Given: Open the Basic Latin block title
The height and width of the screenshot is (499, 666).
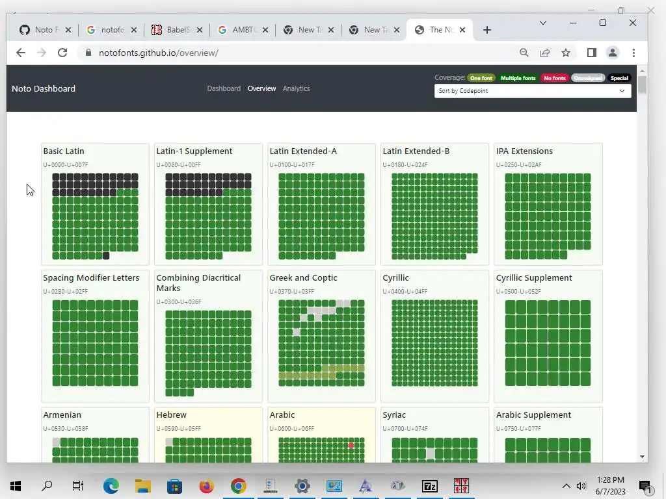Looking at the screenshot, I should click(x=64, y=151).
